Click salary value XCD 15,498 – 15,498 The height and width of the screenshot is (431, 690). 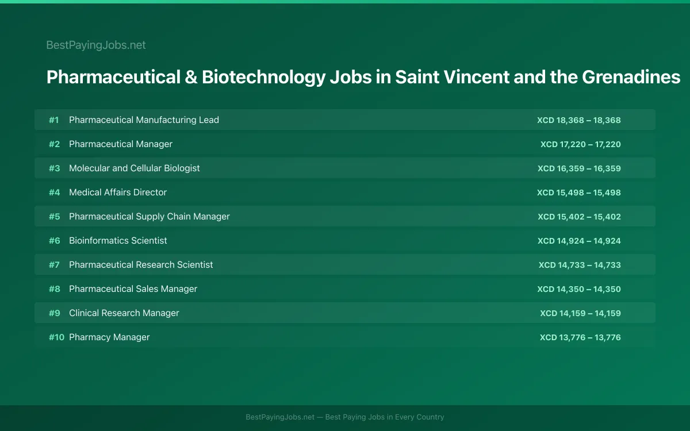[579, 193]
